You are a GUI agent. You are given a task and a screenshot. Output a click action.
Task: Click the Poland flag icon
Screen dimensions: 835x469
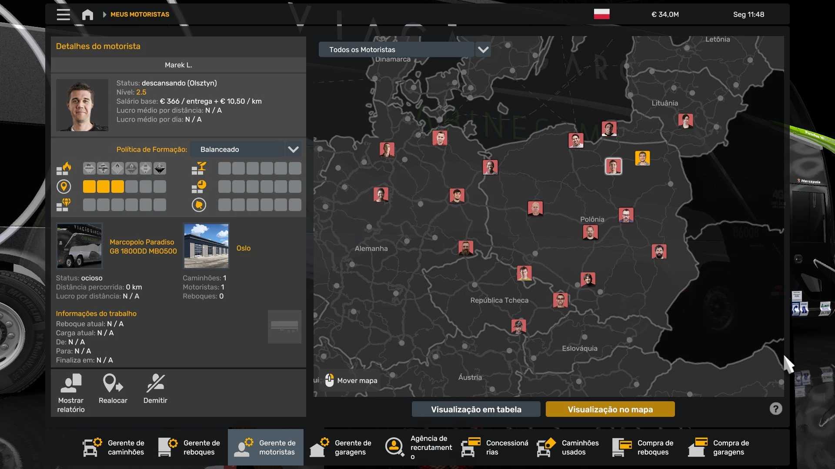(601, 14)
